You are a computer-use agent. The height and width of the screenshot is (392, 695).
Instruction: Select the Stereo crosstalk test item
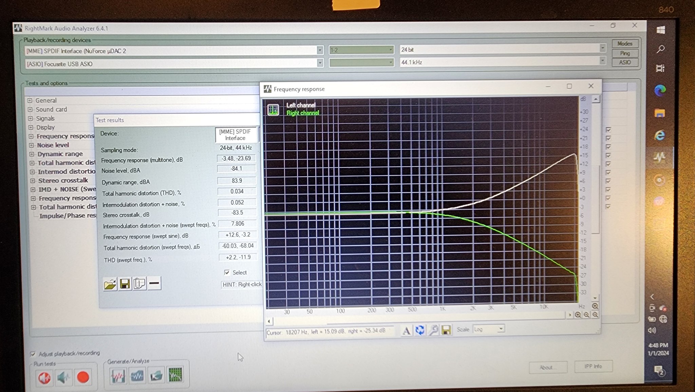[x=63, y=180]
